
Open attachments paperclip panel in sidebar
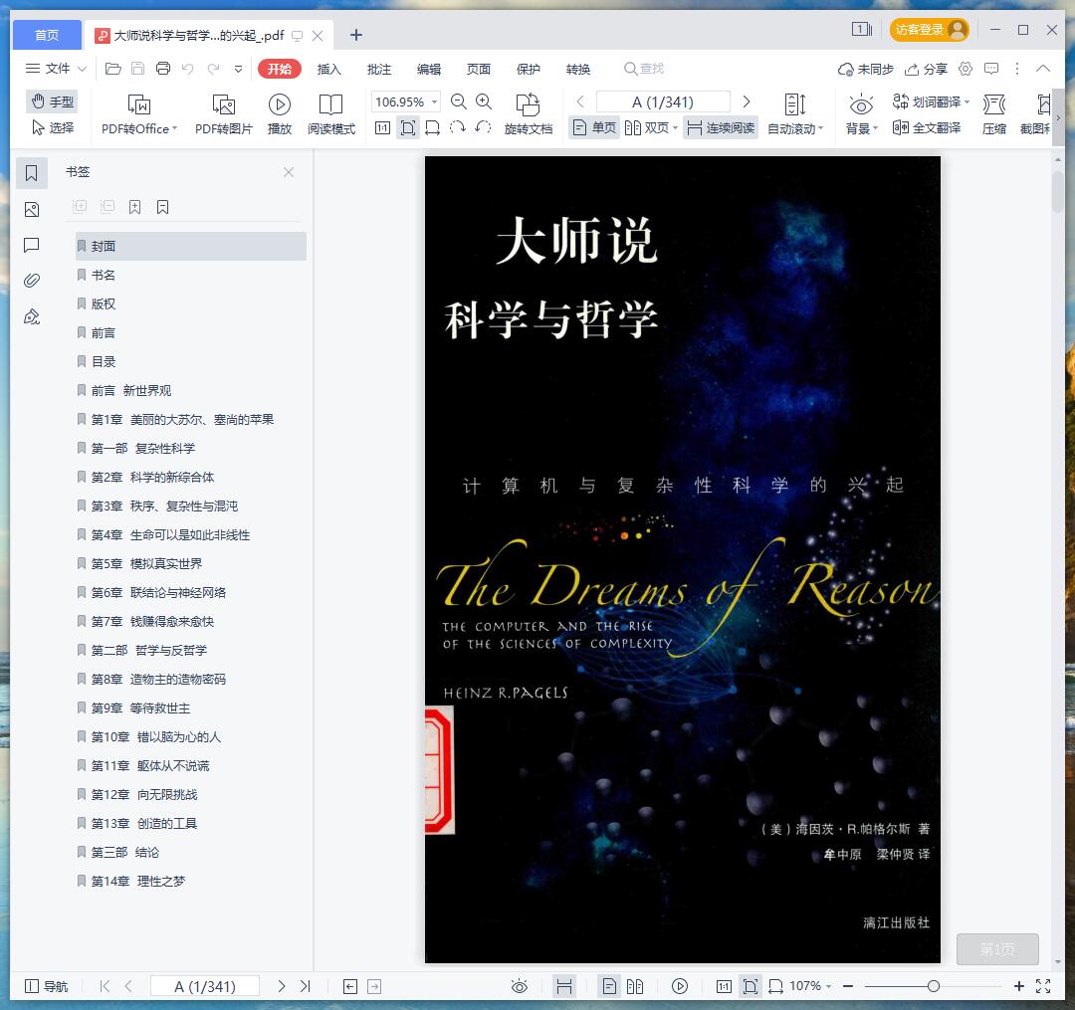32,281
